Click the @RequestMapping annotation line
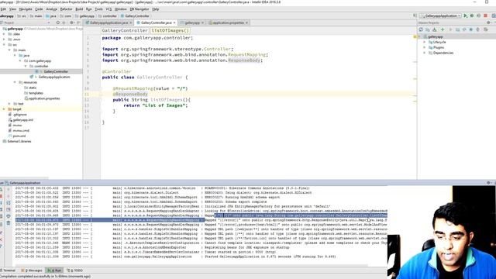This screenshot has height=279, width=496. click(150, 88)
